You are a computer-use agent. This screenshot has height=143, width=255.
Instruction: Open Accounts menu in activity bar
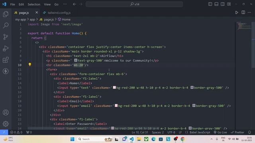pyautogui.click(x=6, y=112)
